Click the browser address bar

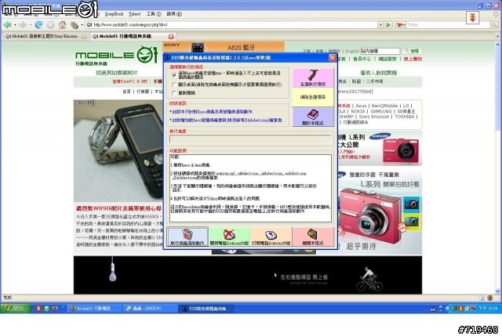(234, 24)
